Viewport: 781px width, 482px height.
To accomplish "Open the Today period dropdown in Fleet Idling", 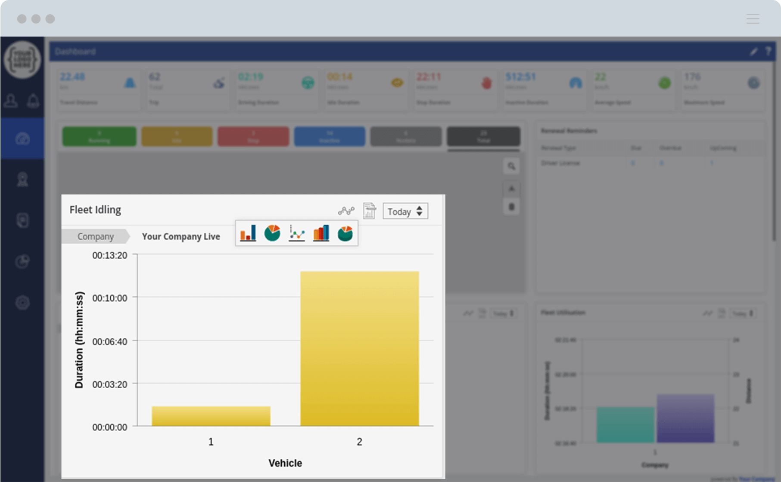I will [x=405, y=211].
